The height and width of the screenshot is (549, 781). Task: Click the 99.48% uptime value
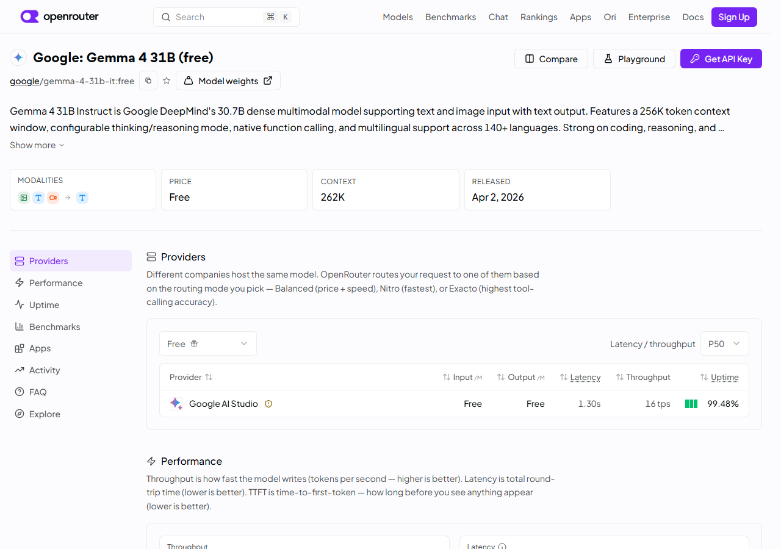pos(723,404)
